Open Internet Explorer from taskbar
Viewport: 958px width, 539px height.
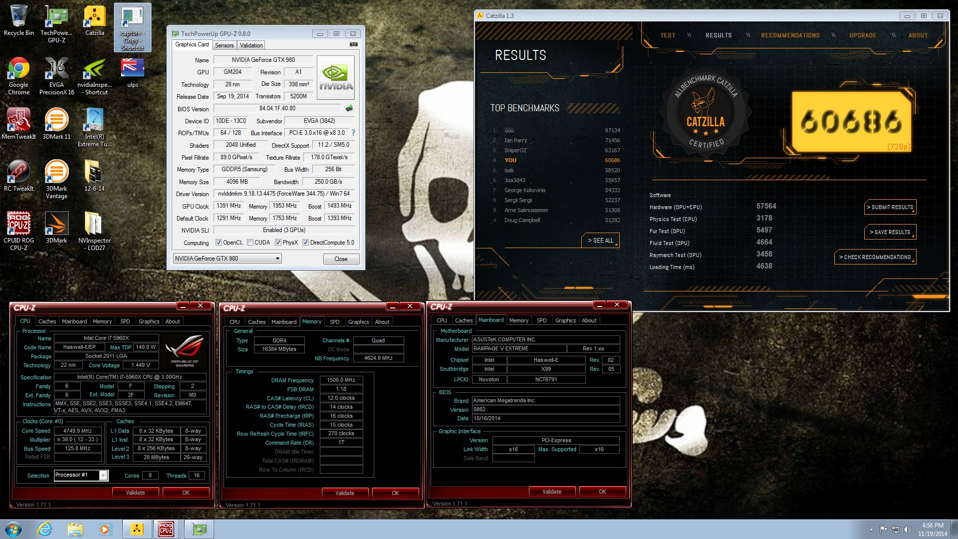click(x=45, y=529)
